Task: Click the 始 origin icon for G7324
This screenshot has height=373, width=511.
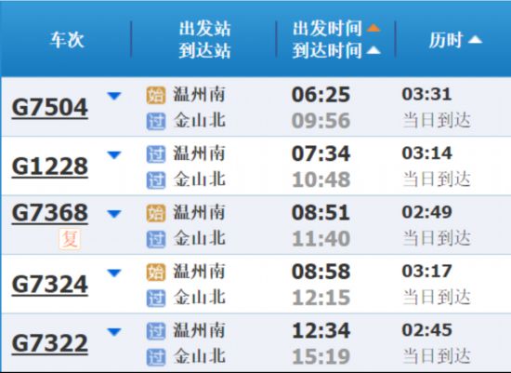Action: [x=156, y=273]
